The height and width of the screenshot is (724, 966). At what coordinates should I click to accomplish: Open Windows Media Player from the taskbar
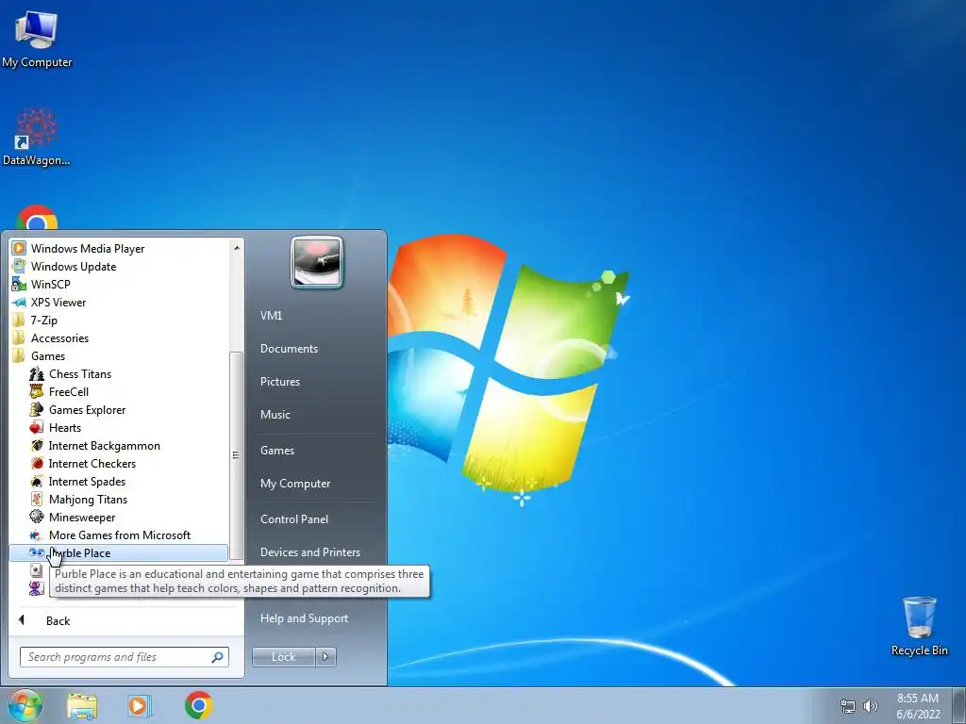click(140, 705)
